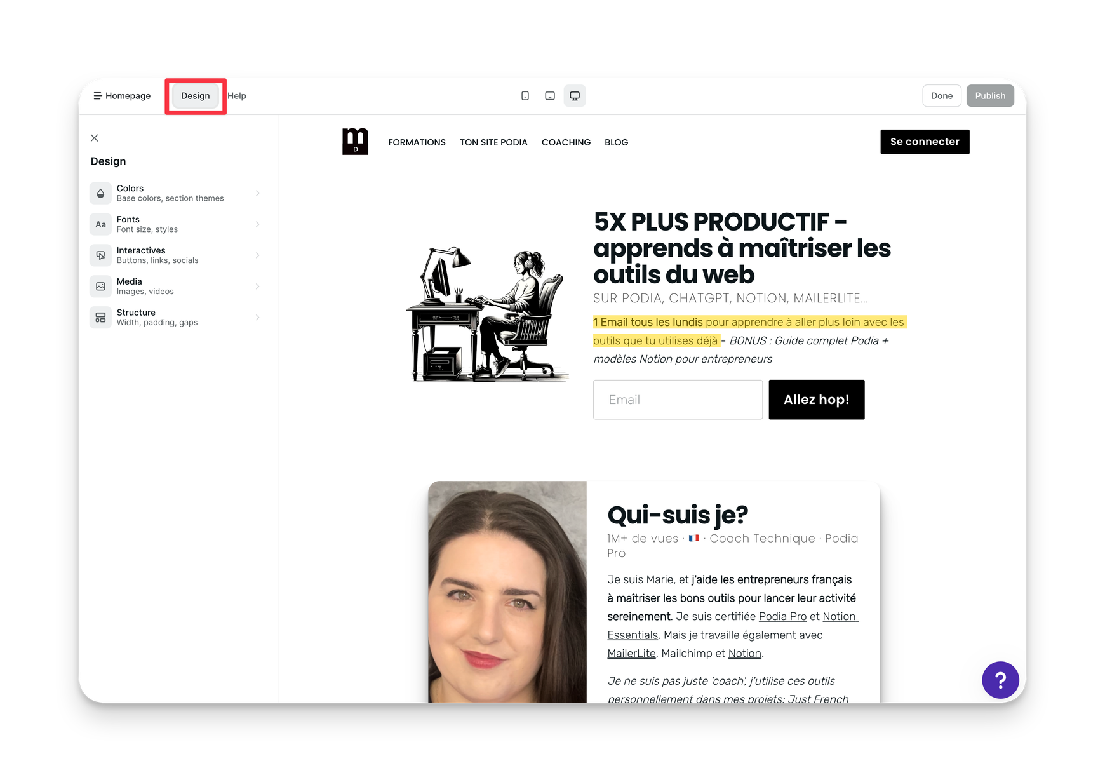Click the Structure layout icon

click(x=100, y=318)
